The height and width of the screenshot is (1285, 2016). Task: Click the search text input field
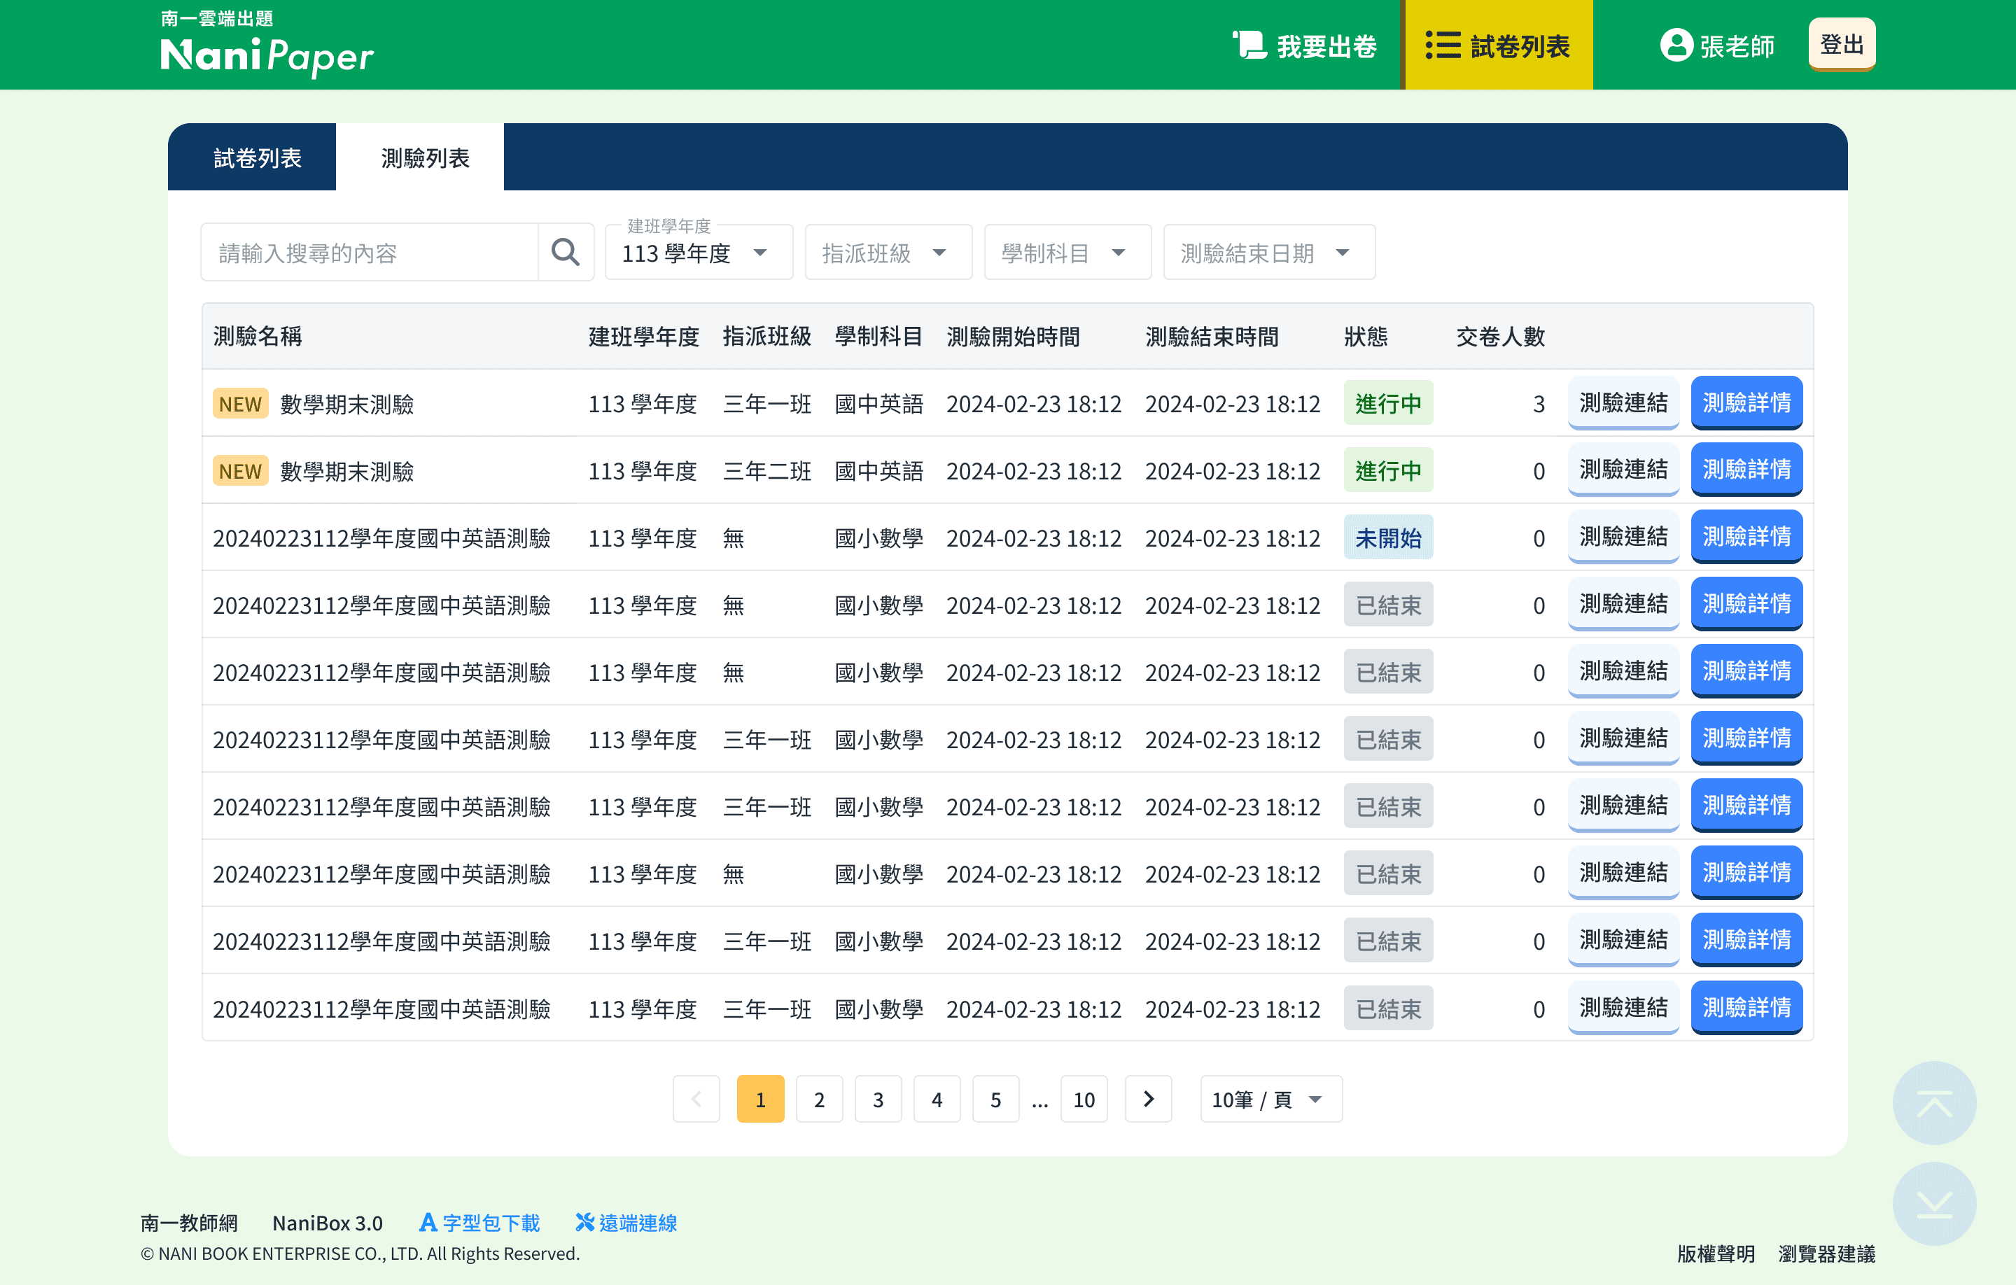pyautogui.click(x=369, y=252)
